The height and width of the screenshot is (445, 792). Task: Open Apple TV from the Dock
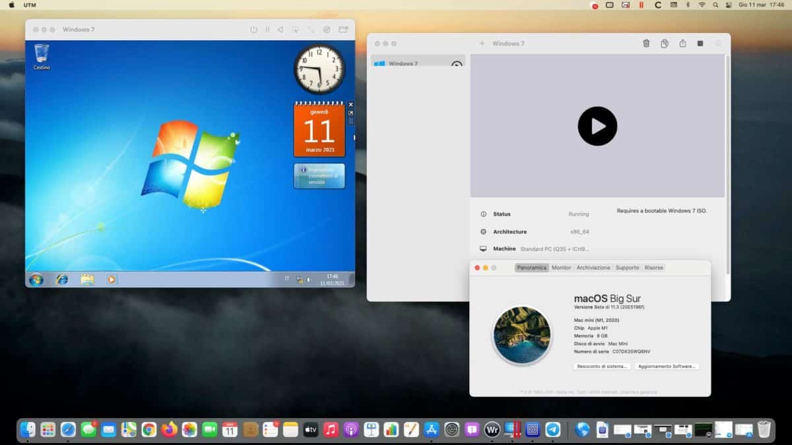coord(311,430)
